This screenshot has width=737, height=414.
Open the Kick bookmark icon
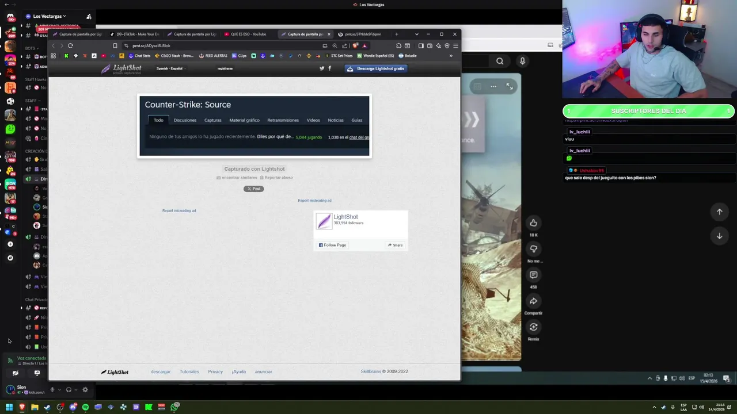click(66, 56)
